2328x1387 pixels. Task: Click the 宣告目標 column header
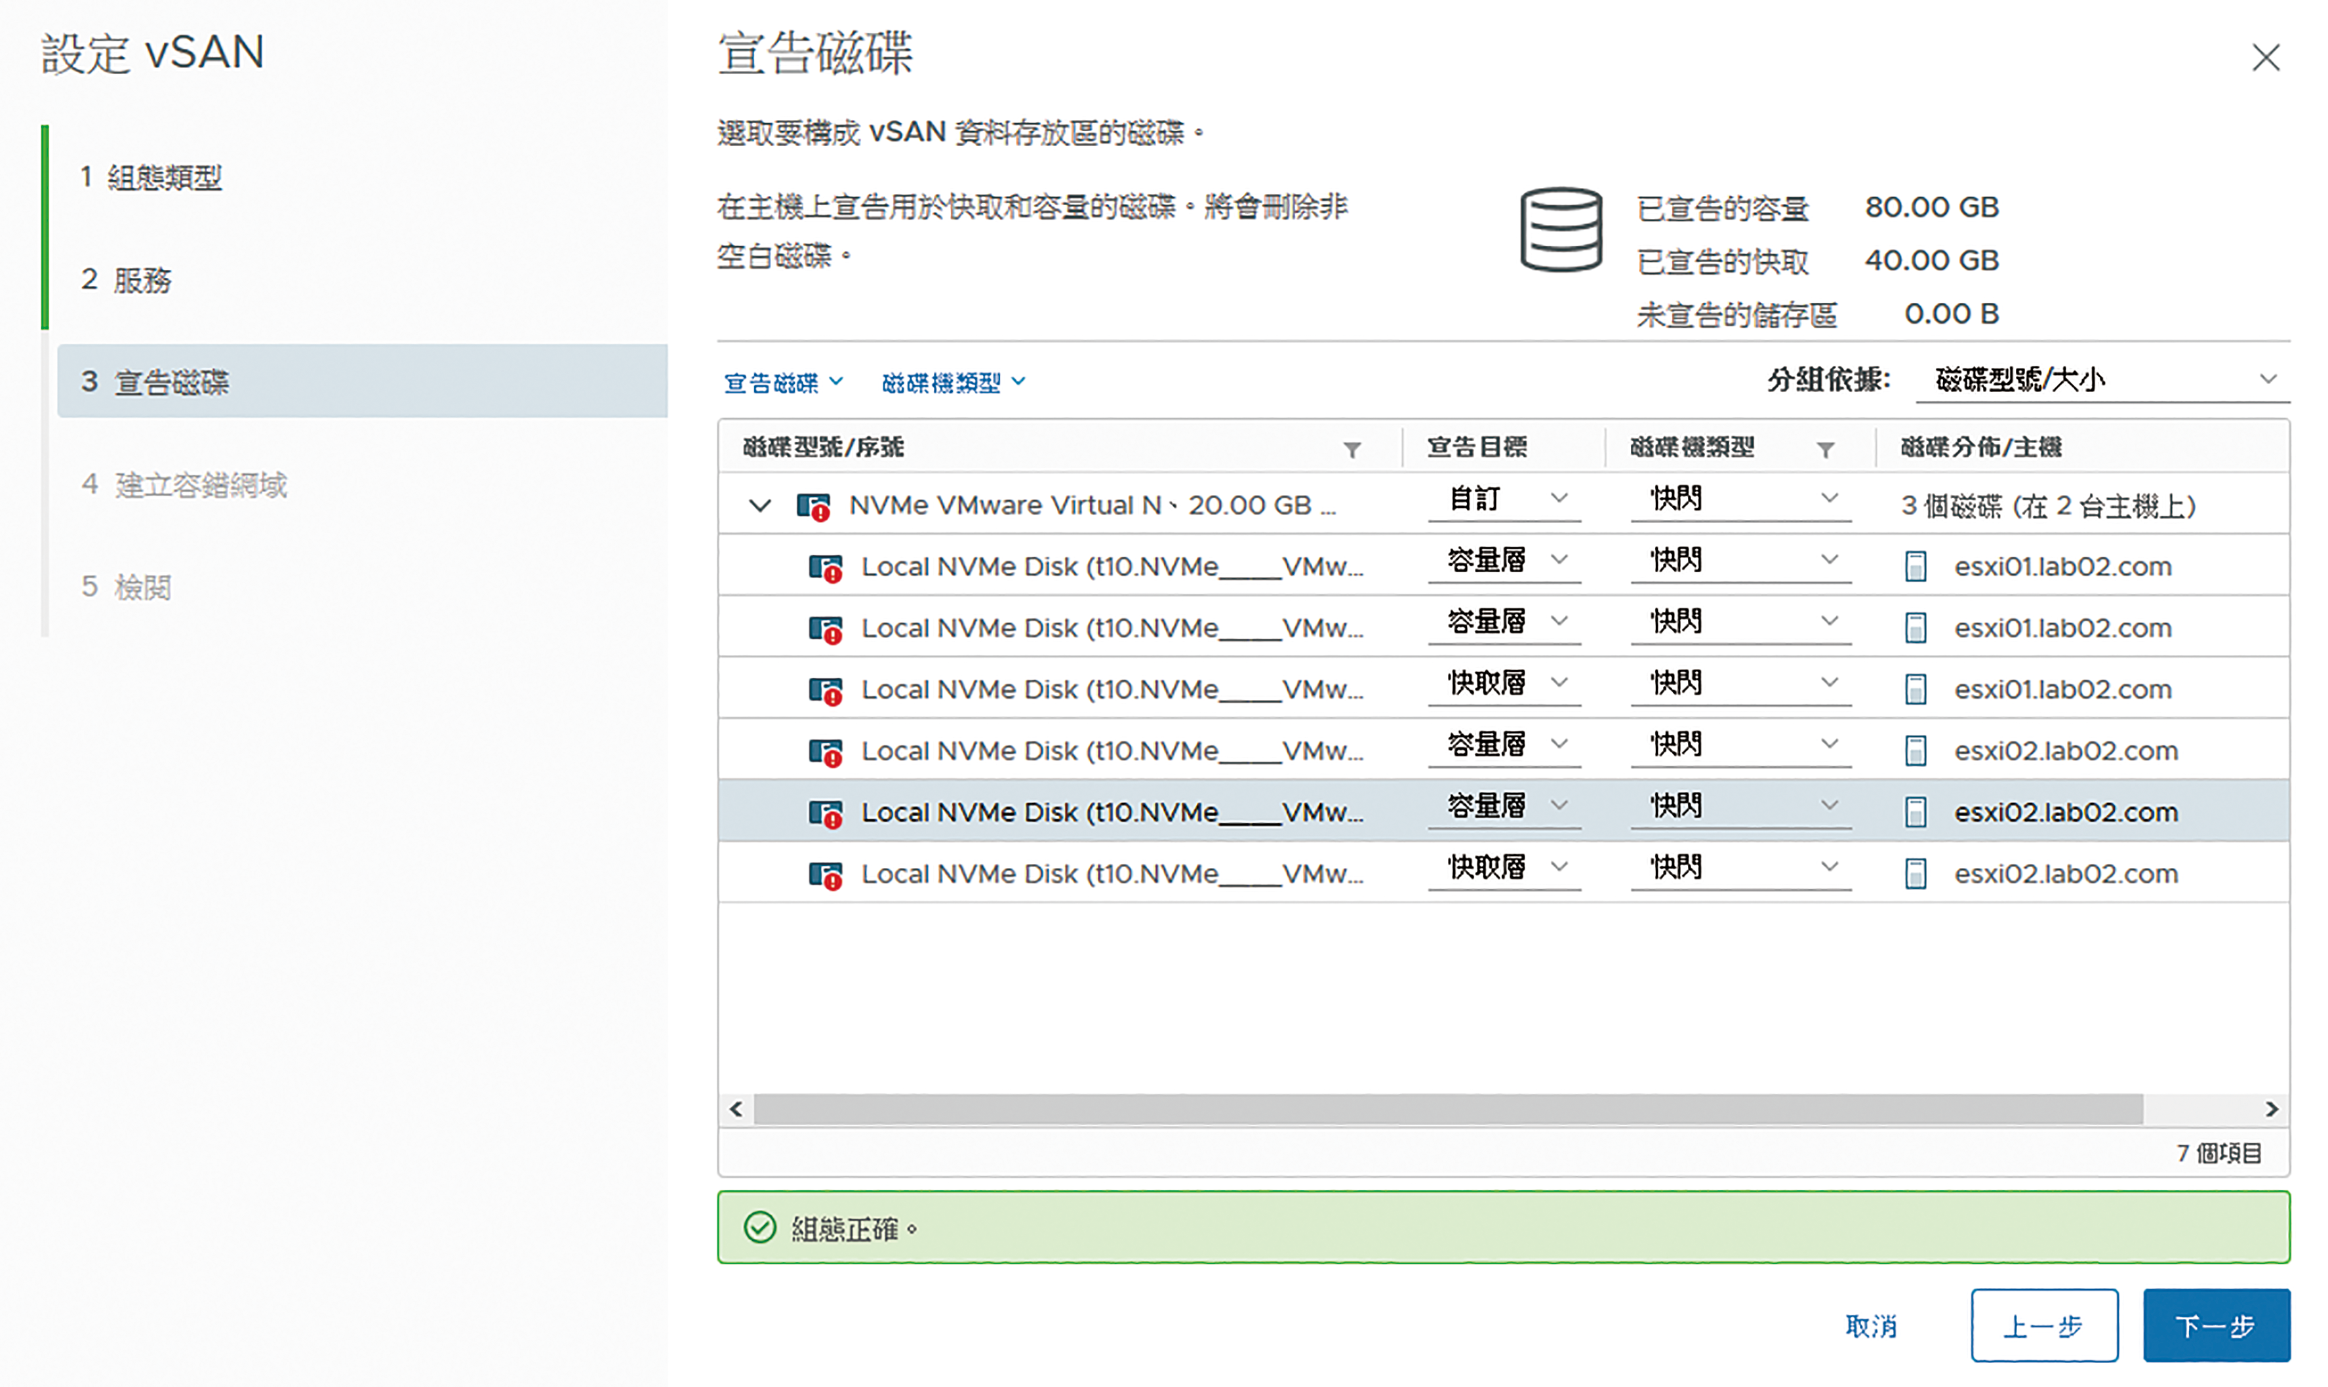(1477, 448)
